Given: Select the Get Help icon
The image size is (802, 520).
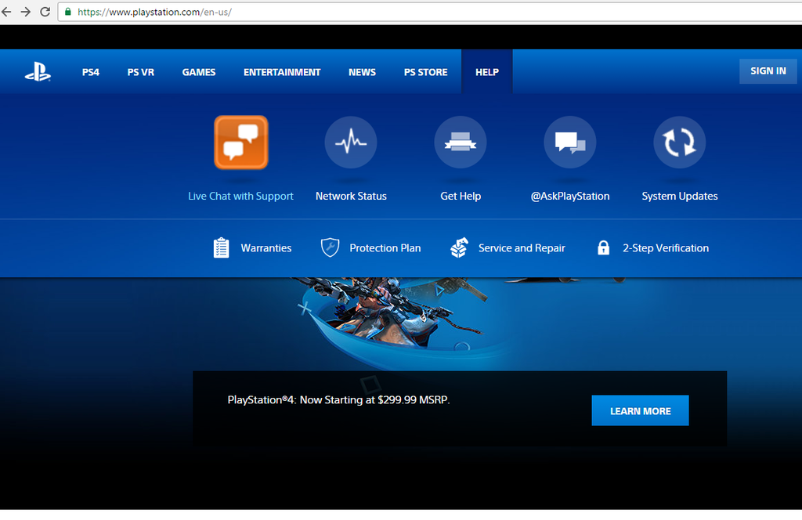Looking at the screenshot, I should 461,143.
